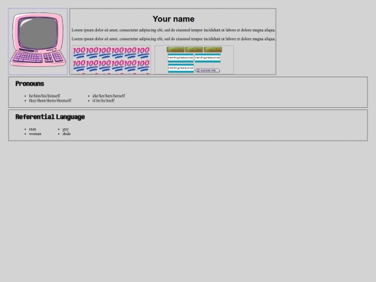376x282 pixels.
Task: Click the 'he/him/his/himself' list item
Action: pos(45,95)
